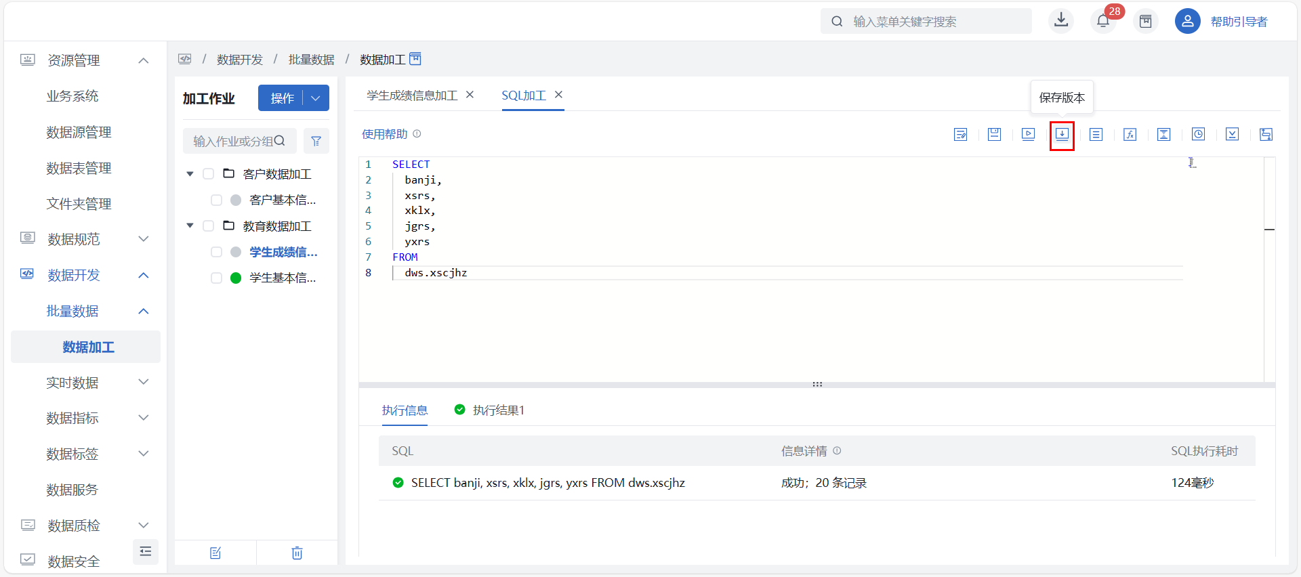Click the 操作 button
The width and height of the screenshot is (1301, 577).
pos(282,98)
